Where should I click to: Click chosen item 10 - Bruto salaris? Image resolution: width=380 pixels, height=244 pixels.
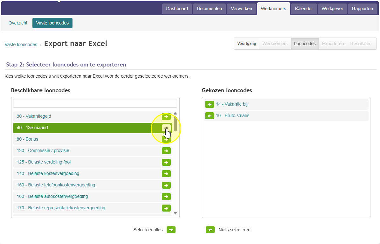(x=286, y=116)
